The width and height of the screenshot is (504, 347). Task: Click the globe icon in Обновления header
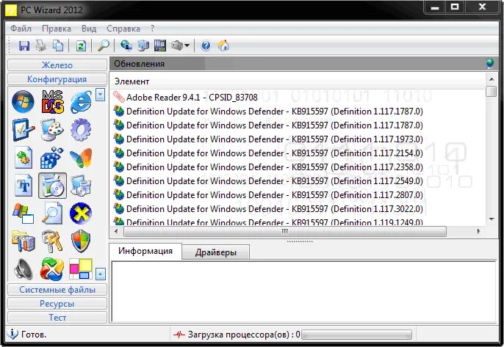(x=490, y=64)
